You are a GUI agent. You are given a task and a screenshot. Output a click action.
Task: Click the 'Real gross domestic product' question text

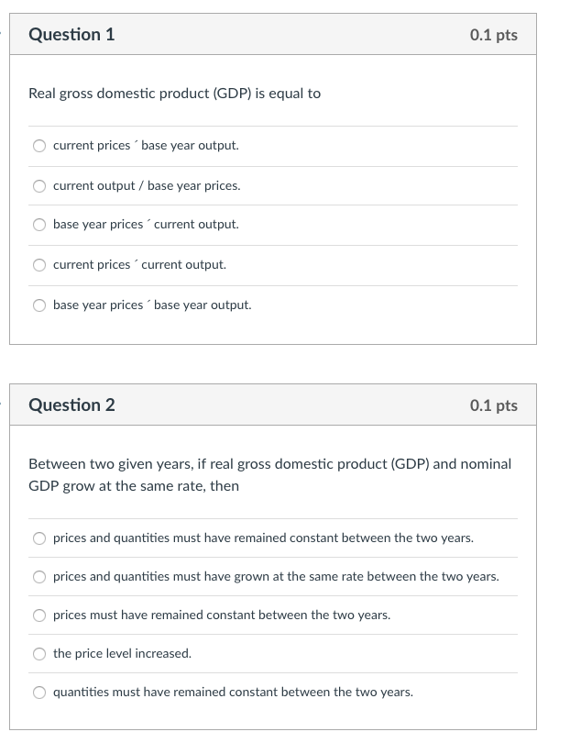174,94
